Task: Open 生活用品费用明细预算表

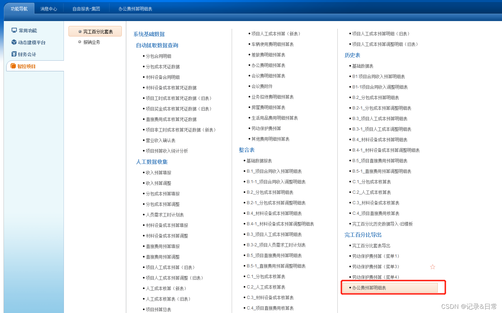Action: click(x=275, y=118)
